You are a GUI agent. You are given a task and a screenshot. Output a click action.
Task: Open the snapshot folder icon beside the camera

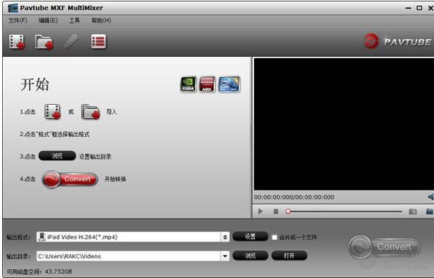point(430,212)
